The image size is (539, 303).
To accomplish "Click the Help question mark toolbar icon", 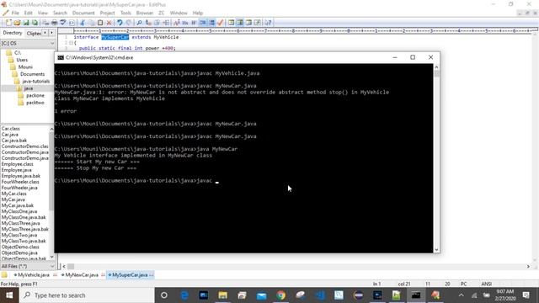I will coord(268,23).
